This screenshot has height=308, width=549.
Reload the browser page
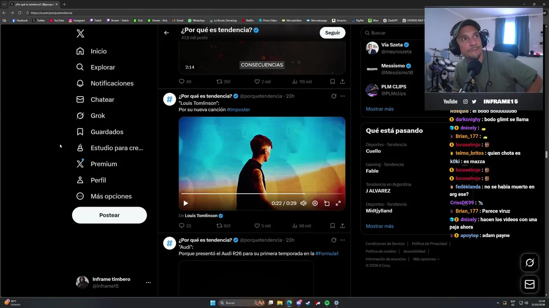tap(19, 13)
